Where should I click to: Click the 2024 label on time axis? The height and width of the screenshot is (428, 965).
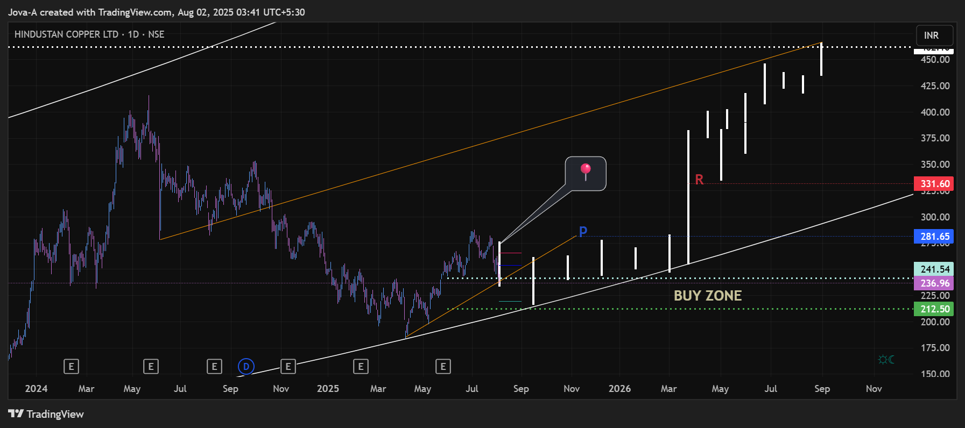(x=36, y=389)
